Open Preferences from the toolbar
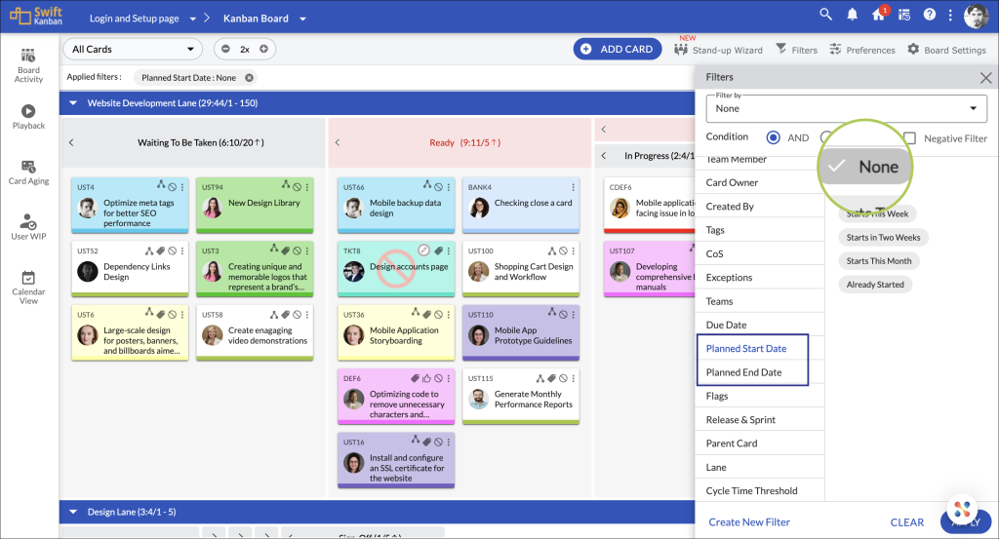 862,50
